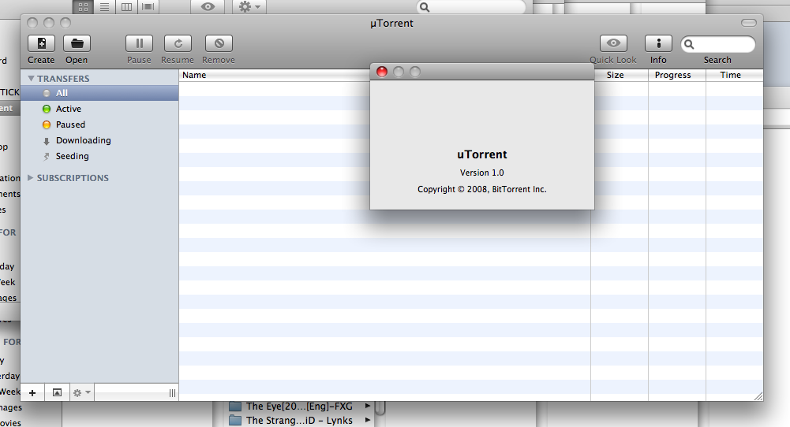Sort by the Name column header
This screenshot has height=427, width=790.
tap(275, 75)
